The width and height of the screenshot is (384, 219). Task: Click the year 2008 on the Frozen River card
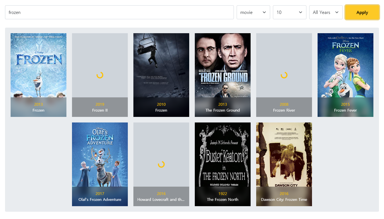[x=284, y=104]
